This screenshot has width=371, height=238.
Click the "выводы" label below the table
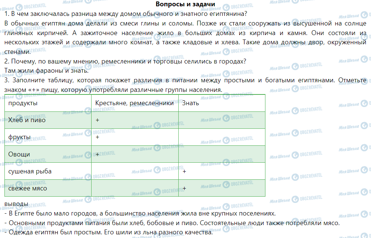coord(16,204)
